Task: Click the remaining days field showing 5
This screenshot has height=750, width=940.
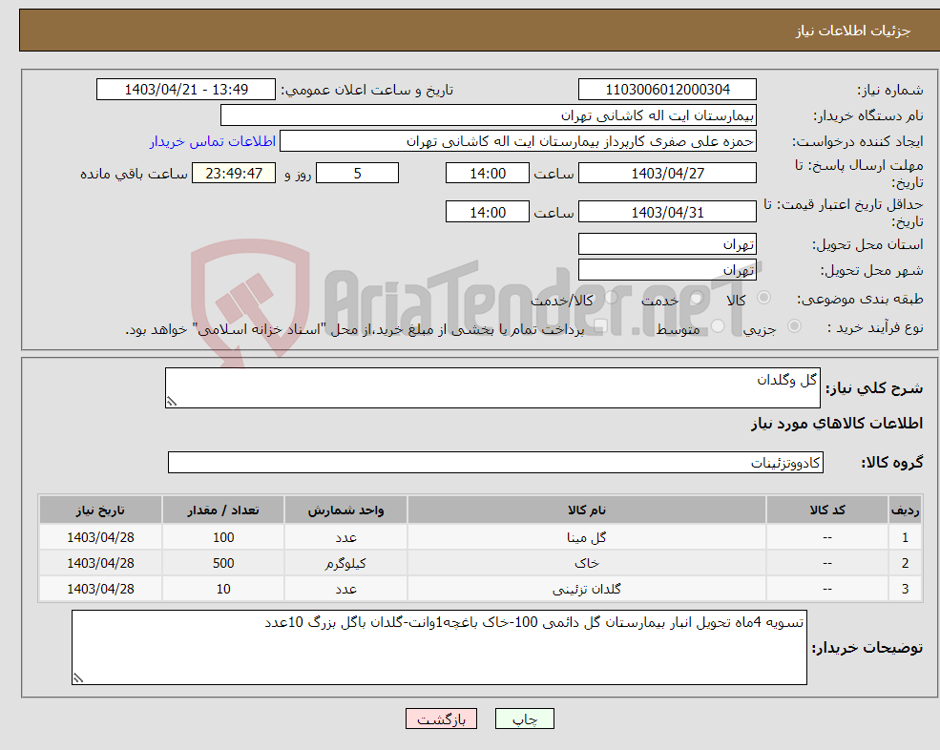Action: tap(357, 174)
